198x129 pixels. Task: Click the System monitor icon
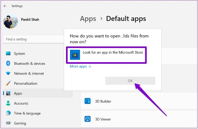point(8,53)
